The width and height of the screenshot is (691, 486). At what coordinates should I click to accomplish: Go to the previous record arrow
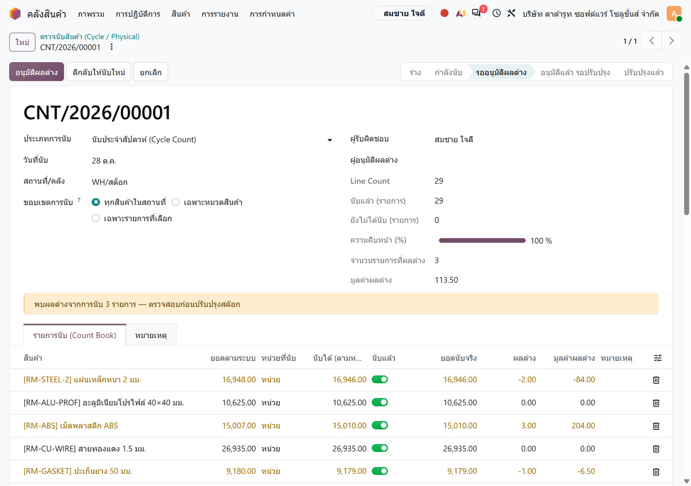[x=652, y=41]
